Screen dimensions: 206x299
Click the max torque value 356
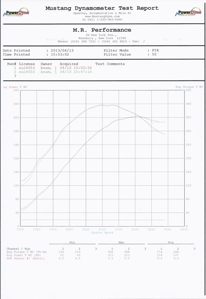[110, 252]
